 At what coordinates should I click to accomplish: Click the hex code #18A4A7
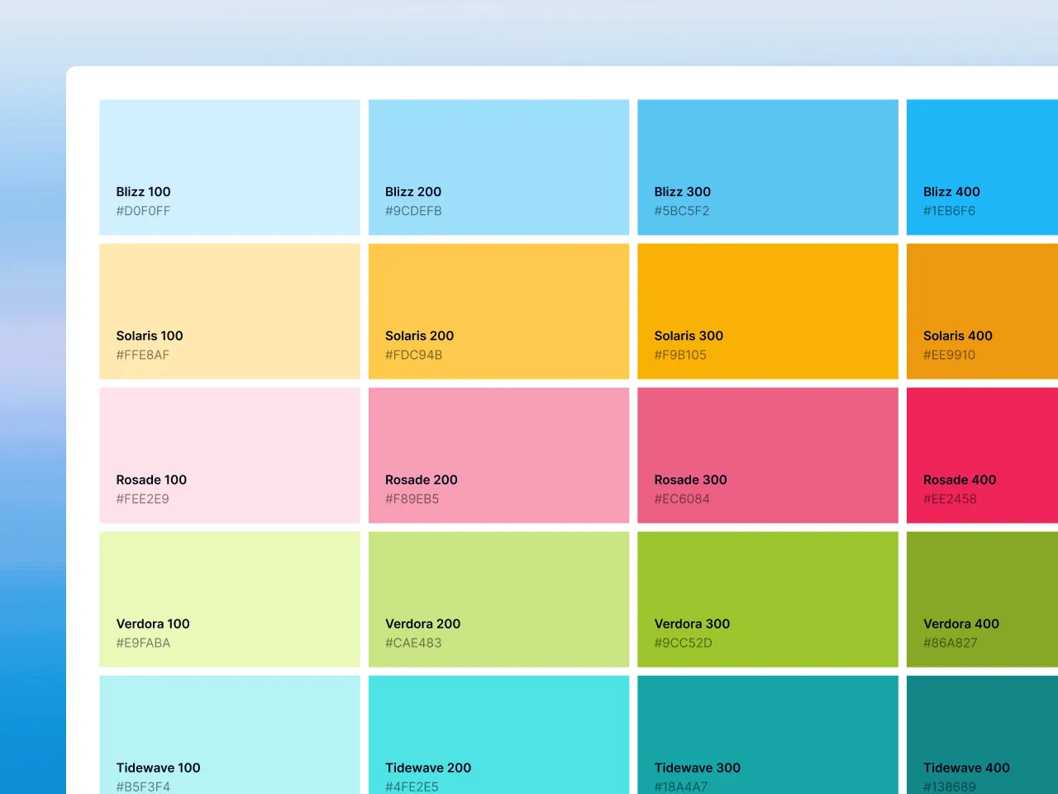pyautogui.click(x=681, y=787)
